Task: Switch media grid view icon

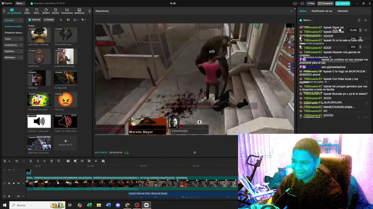Action: tap(68, 20)
